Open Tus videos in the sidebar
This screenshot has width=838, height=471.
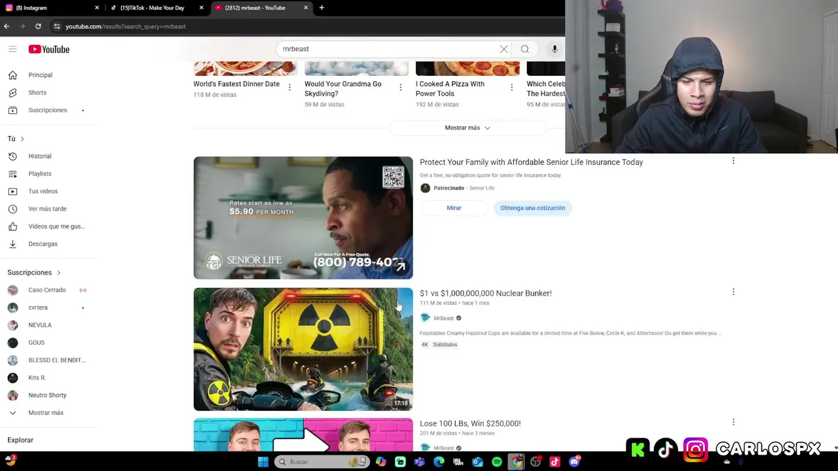pos(43,191)
